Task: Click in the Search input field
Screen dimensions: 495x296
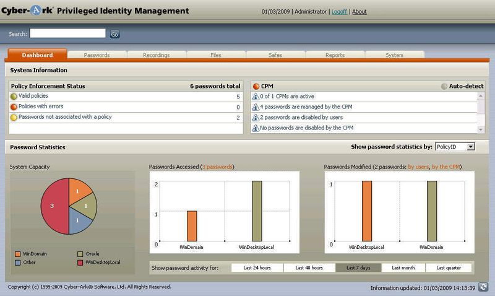Action: [x=67, y=33]
